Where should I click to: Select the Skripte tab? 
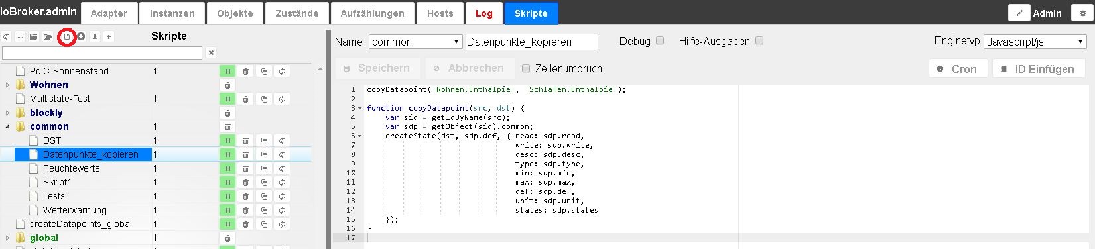[531, 13]
